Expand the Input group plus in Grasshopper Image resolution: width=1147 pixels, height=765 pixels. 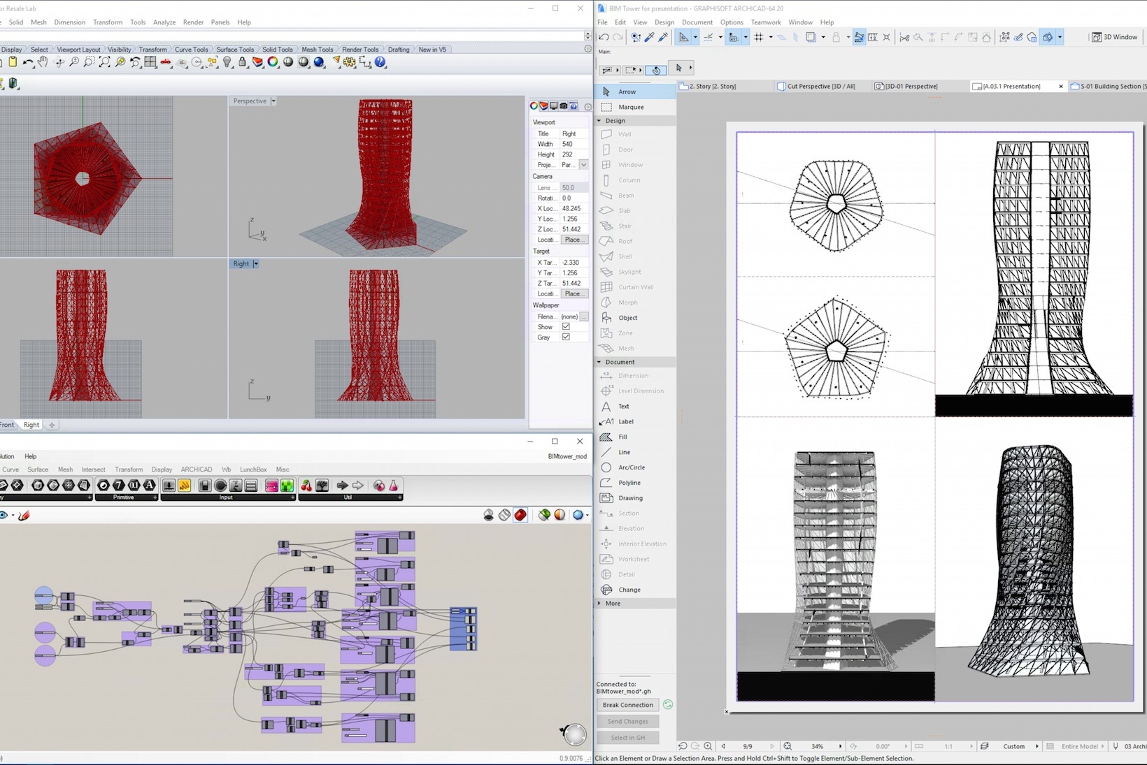coord(293,497)
